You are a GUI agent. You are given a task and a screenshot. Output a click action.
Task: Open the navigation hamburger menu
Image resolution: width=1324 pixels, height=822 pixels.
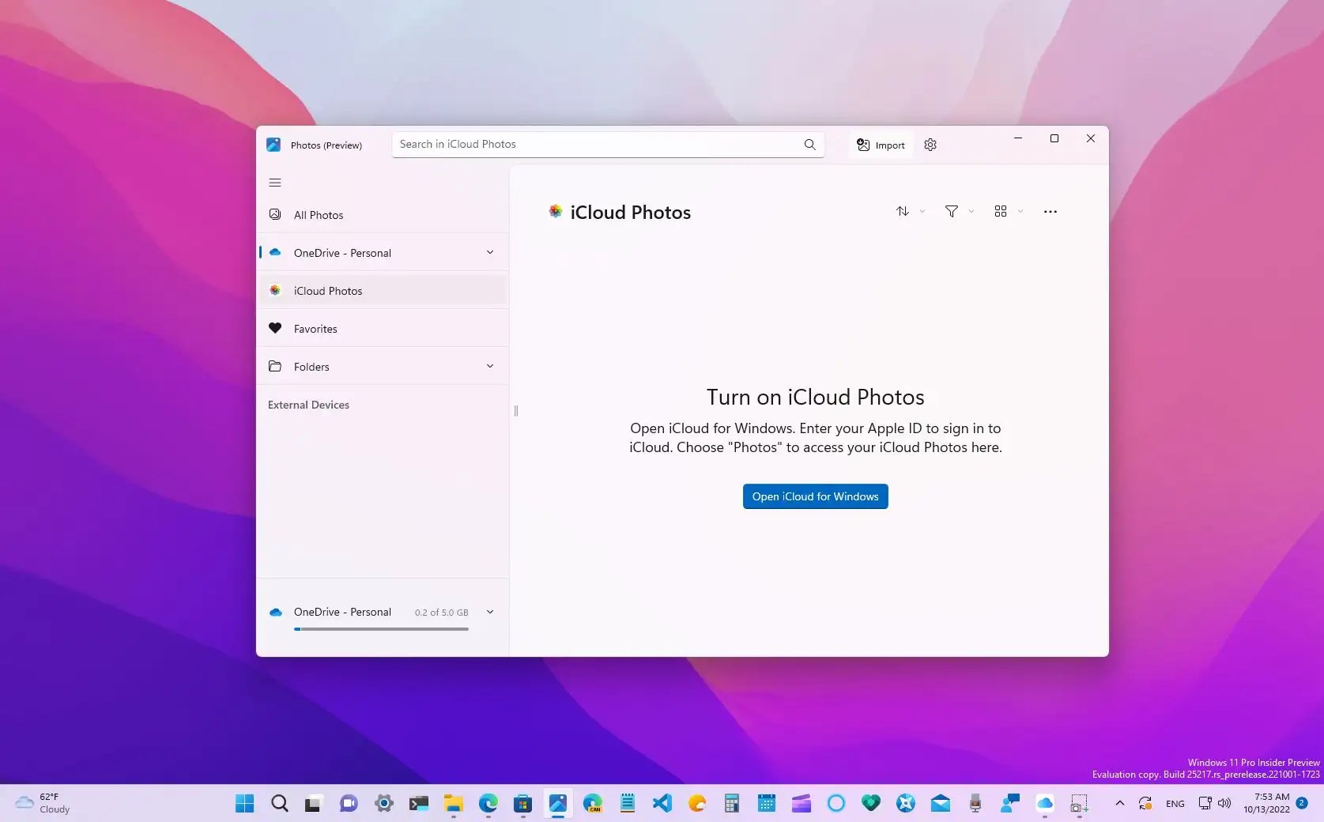tap(274, 183)
